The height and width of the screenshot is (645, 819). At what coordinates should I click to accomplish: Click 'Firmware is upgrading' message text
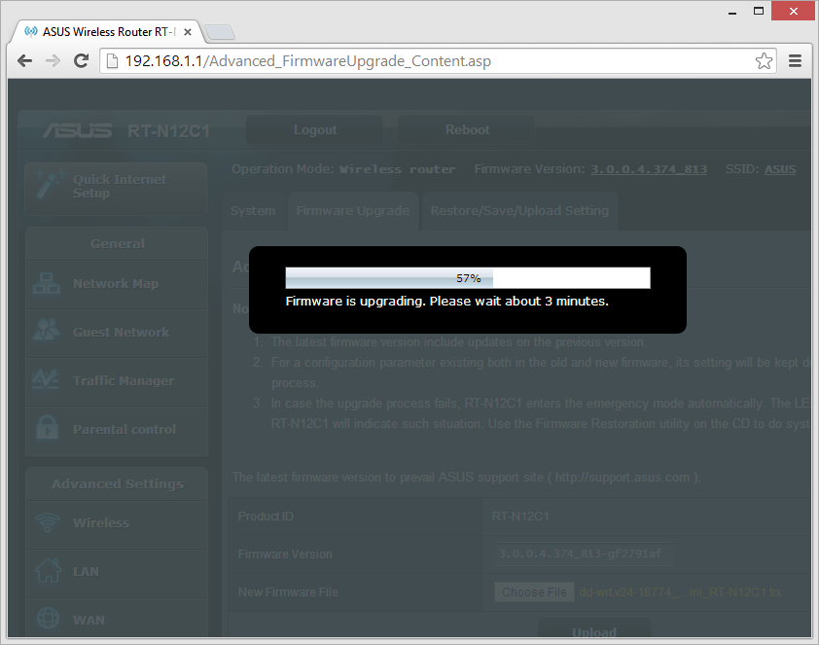pos(447,302)
